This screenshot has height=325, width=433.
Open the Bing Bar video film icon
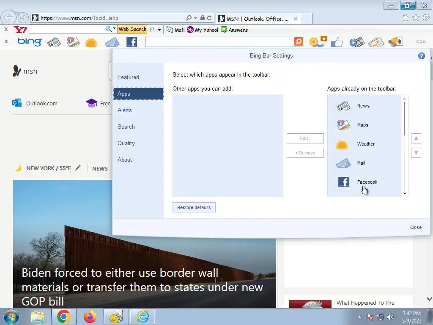point(357,42)
